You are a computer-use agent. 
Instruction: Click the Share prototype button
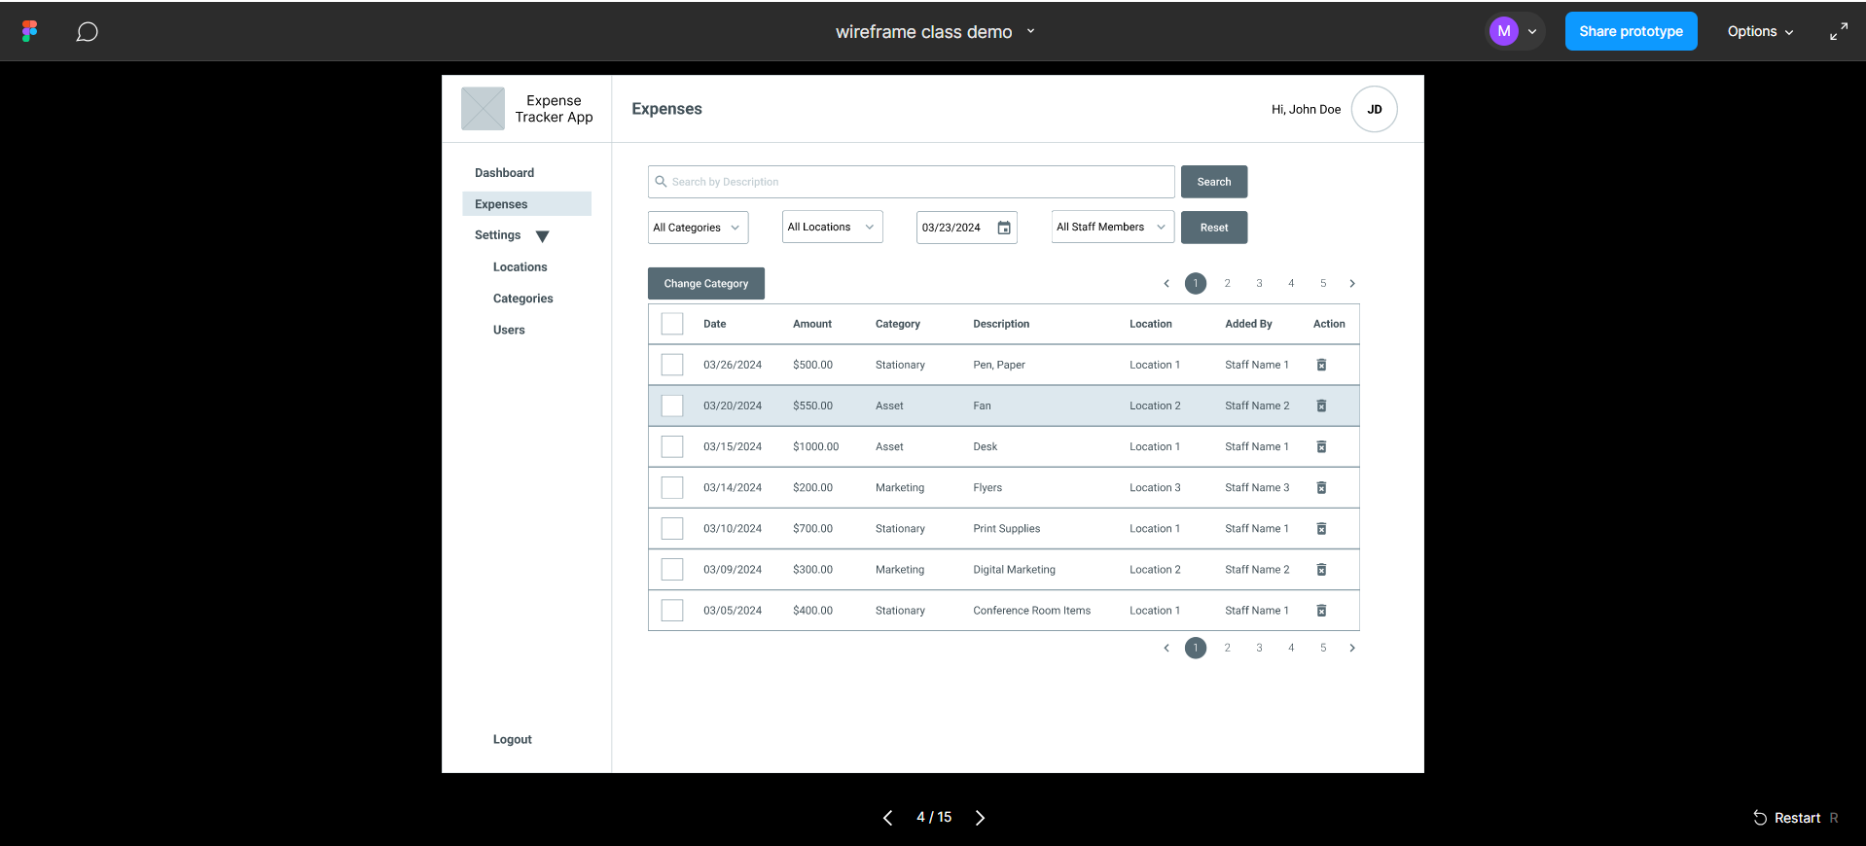click(x=1631, y=31)
